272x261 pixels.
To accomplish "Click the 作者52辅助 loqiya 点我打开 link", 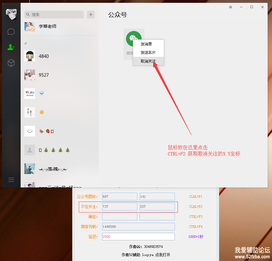I will click(x=146, y=255).
